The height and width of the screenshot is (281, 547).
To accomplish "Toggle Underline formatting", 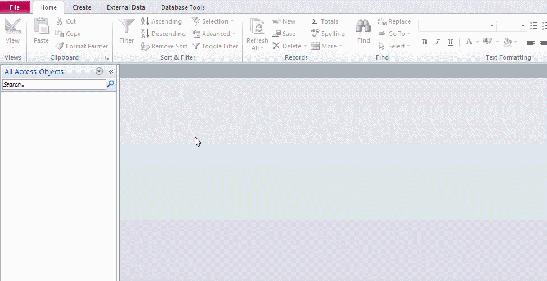I will tap(450, 42).
